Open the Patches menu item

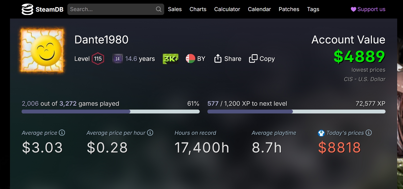tap(289, 9)
